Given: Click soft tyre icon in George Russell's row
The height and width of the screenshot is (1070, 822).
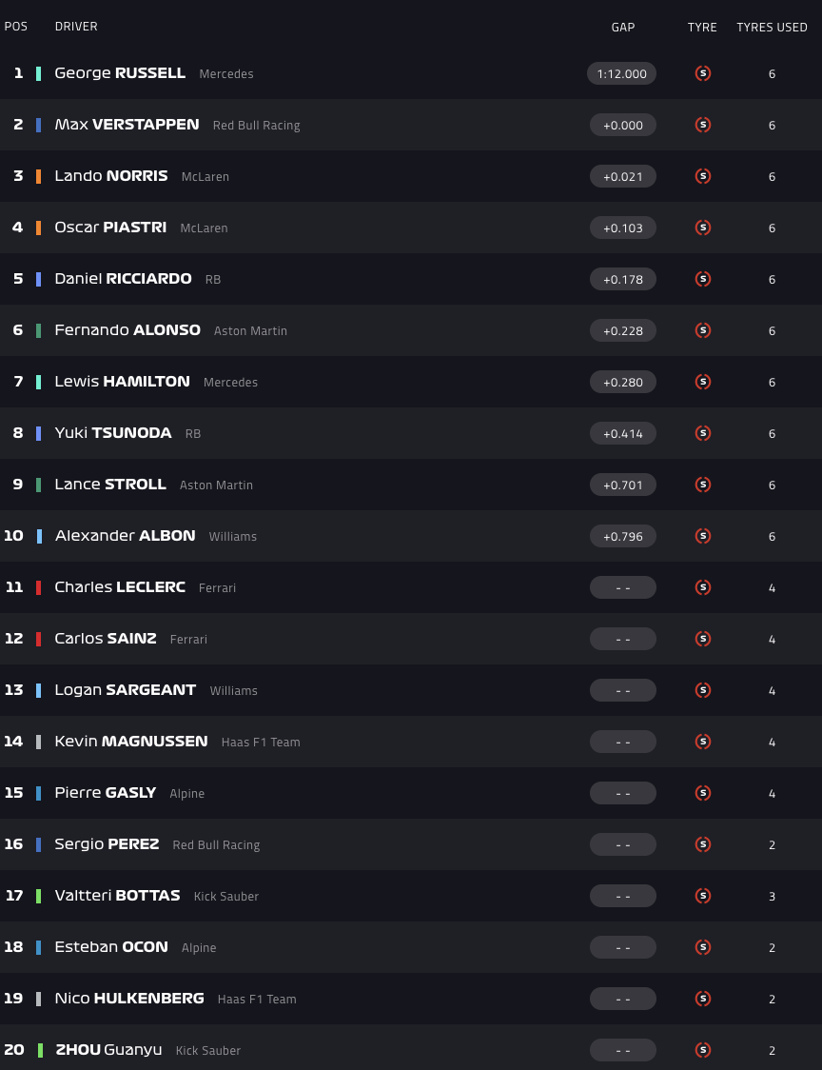Looking at the screenshot, I should (703, 73).
